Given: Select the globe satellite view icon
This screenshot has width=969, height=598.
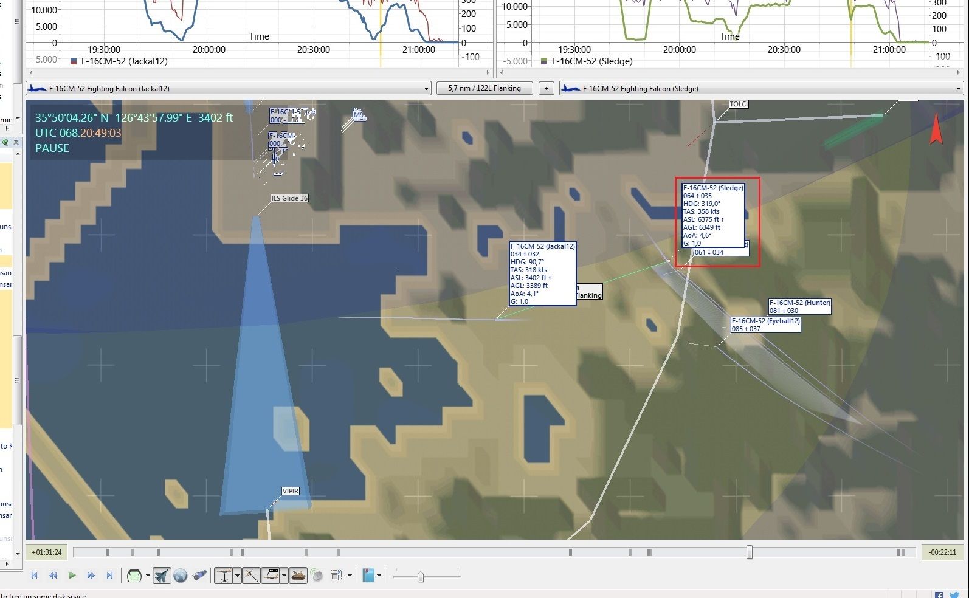Looking at the screenshot, I should pyautogui.click(x=180, y=576).
